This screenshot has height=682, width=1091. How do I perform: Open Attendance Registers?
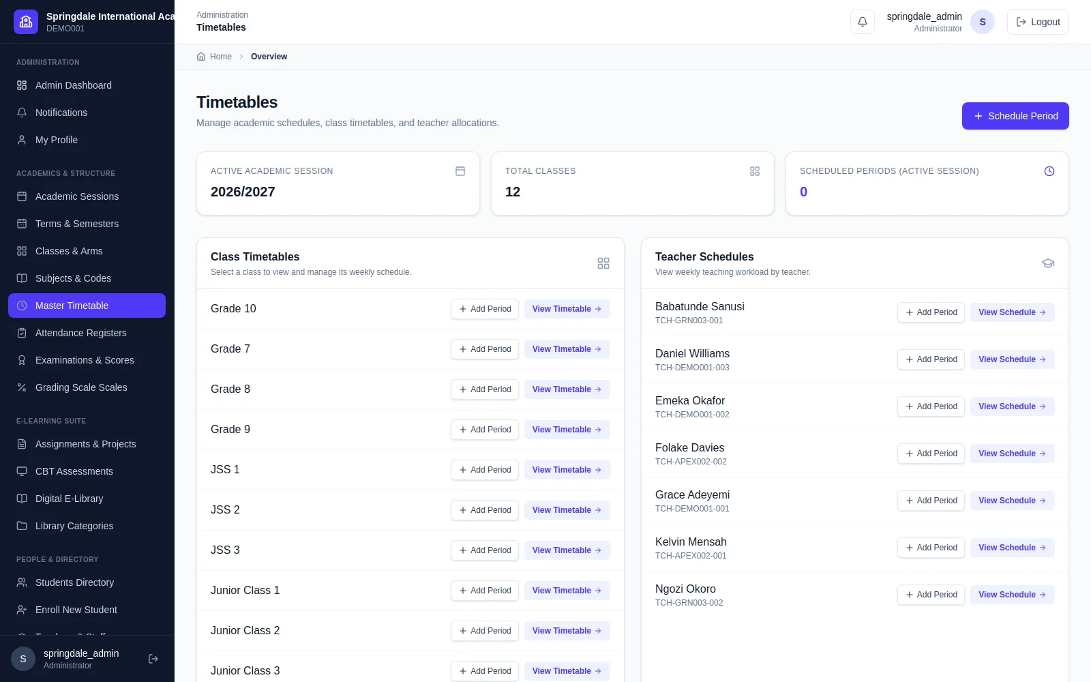click(x=87, y=333)
